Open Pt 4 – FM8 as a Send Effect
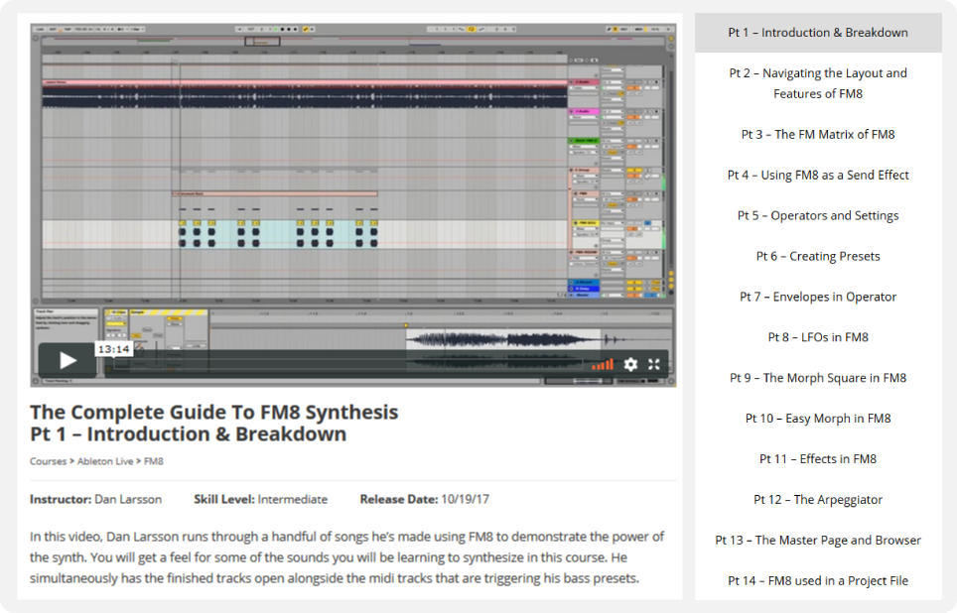957x613 pixels. (x=818, y=175)
